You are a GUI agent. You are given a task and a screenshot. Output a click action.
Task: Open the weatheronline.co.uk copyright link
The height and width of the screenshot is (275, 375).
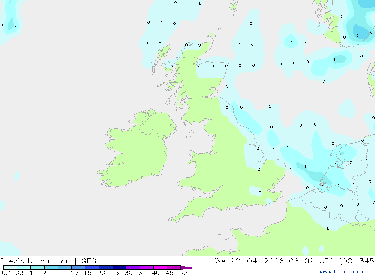pos(343,272)
